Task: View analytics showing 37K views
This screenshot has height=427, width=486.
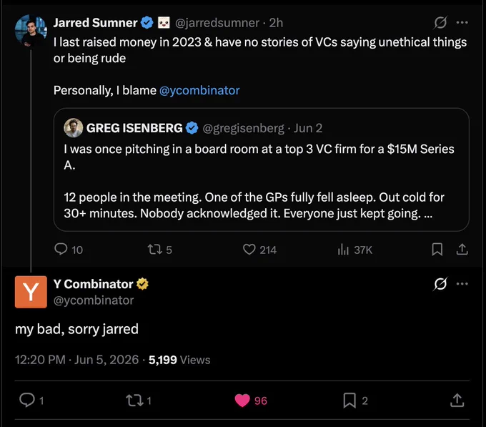Action: 355,250
